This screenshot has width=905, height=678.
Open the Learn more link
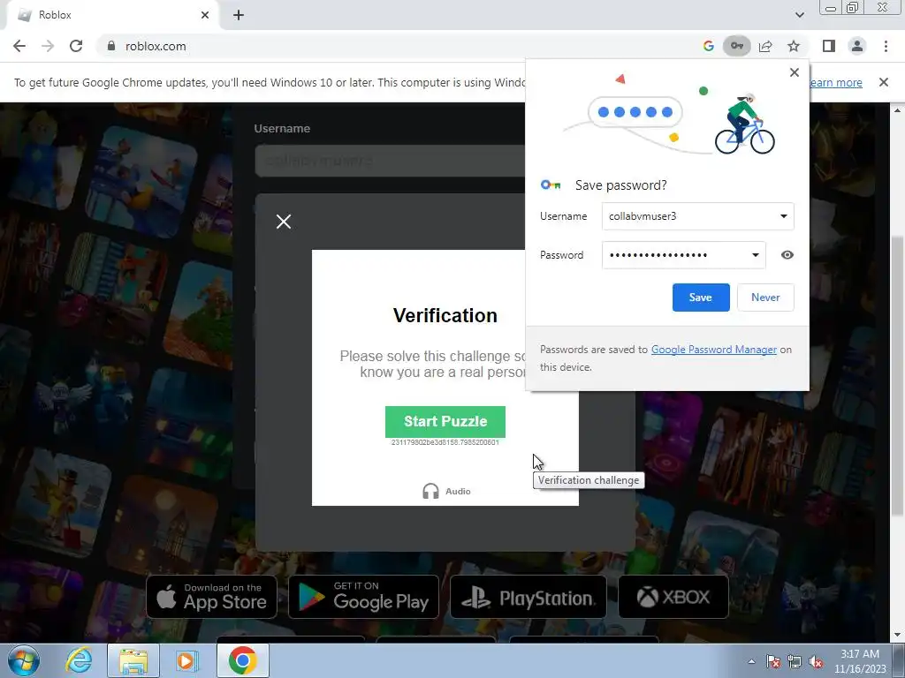point(836,82)
